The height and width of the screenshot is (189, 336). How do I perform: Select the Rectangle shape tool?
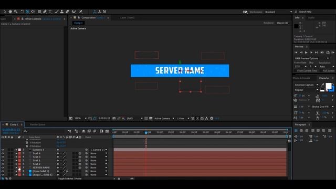pos(39,12)
